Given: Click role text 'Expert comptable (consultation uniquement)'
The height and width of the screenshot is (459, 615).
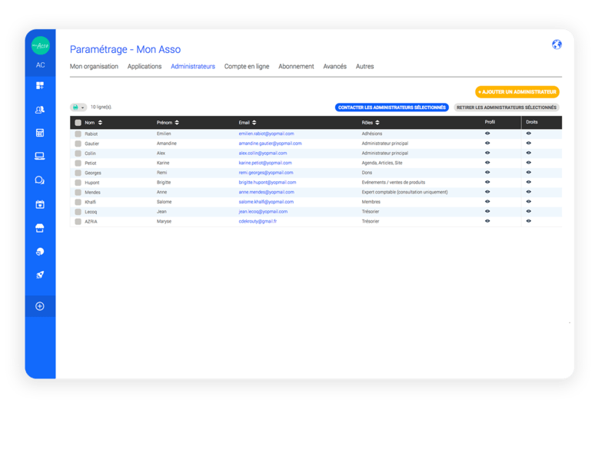Looking at the screenshot, I should [405, 192].
